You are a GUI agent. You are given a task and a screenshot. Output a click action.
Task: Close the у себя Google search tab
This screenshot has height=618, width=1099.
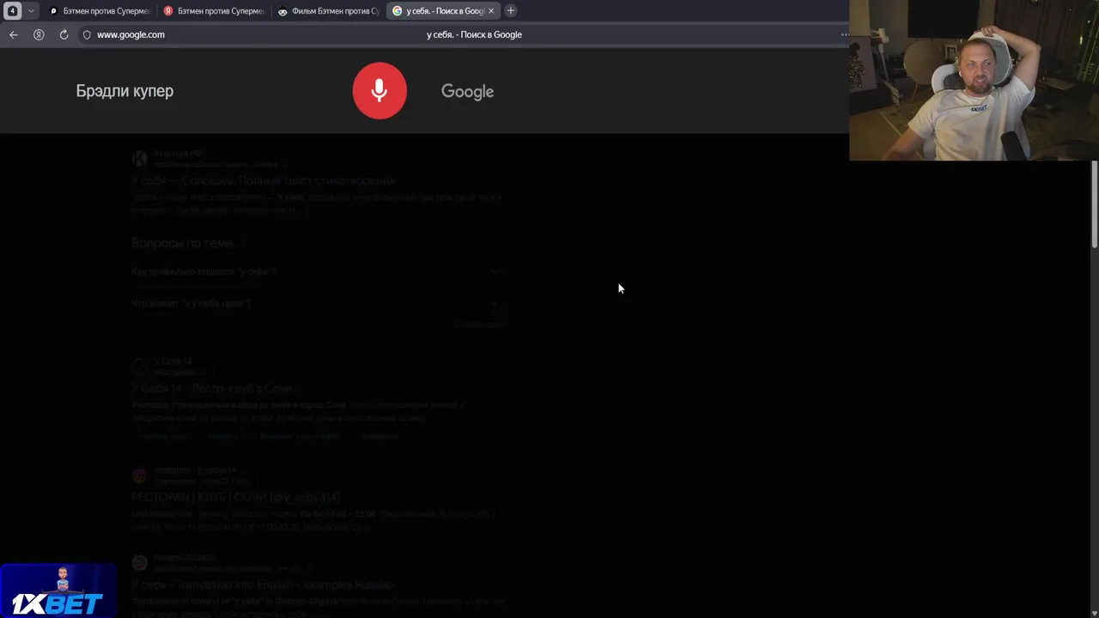[491, 11]
